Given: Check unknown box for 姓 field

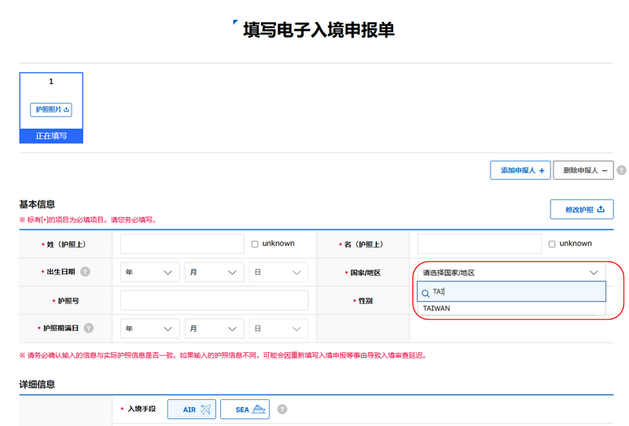Looking at the screenshot, I should coord(255,244).
